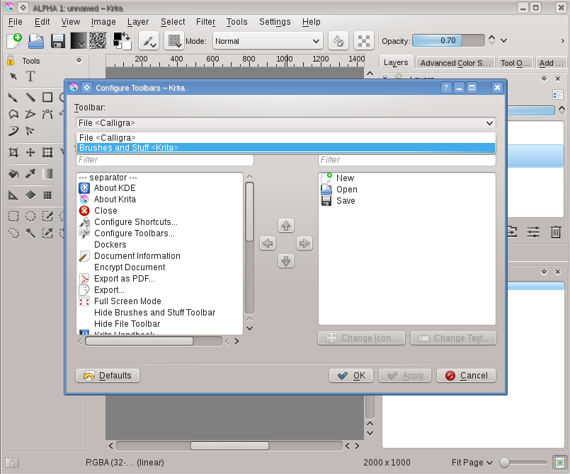Choose File <Calligra> list option

[x=286, y=138]
